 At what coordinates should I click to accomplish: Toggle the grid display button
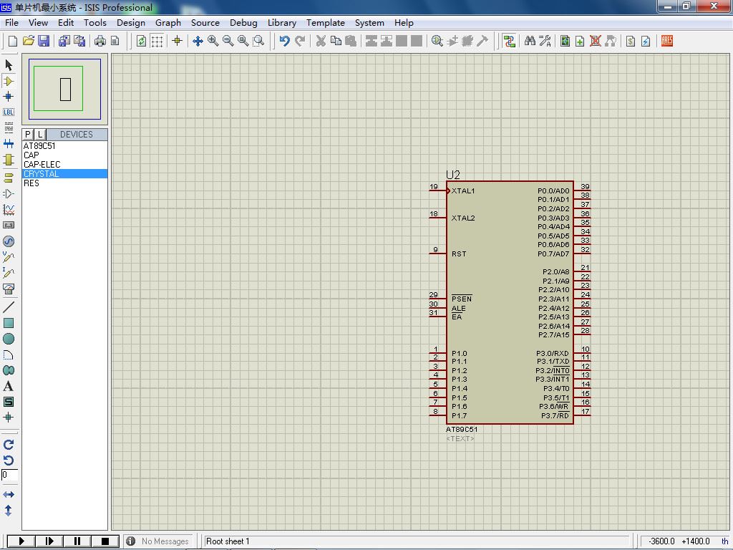coord(157,42)
